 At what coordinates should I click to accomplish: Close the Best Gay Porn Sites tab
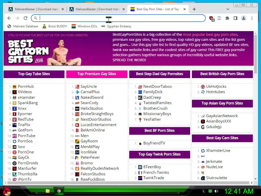click(x=185, y=9)
